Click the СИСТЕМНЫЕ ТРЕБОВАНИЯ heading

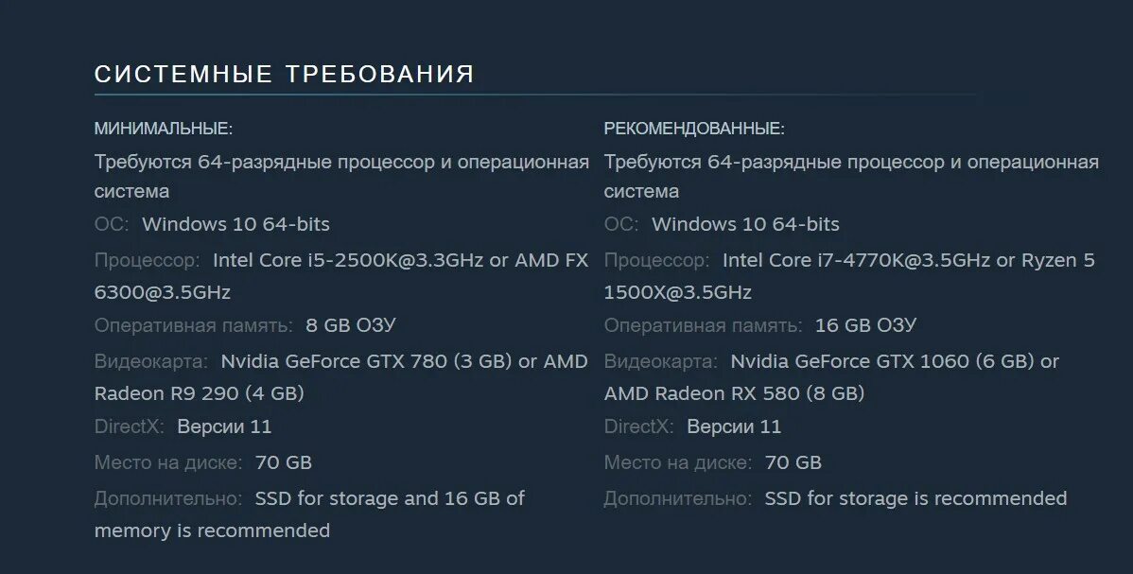[284, 75]
